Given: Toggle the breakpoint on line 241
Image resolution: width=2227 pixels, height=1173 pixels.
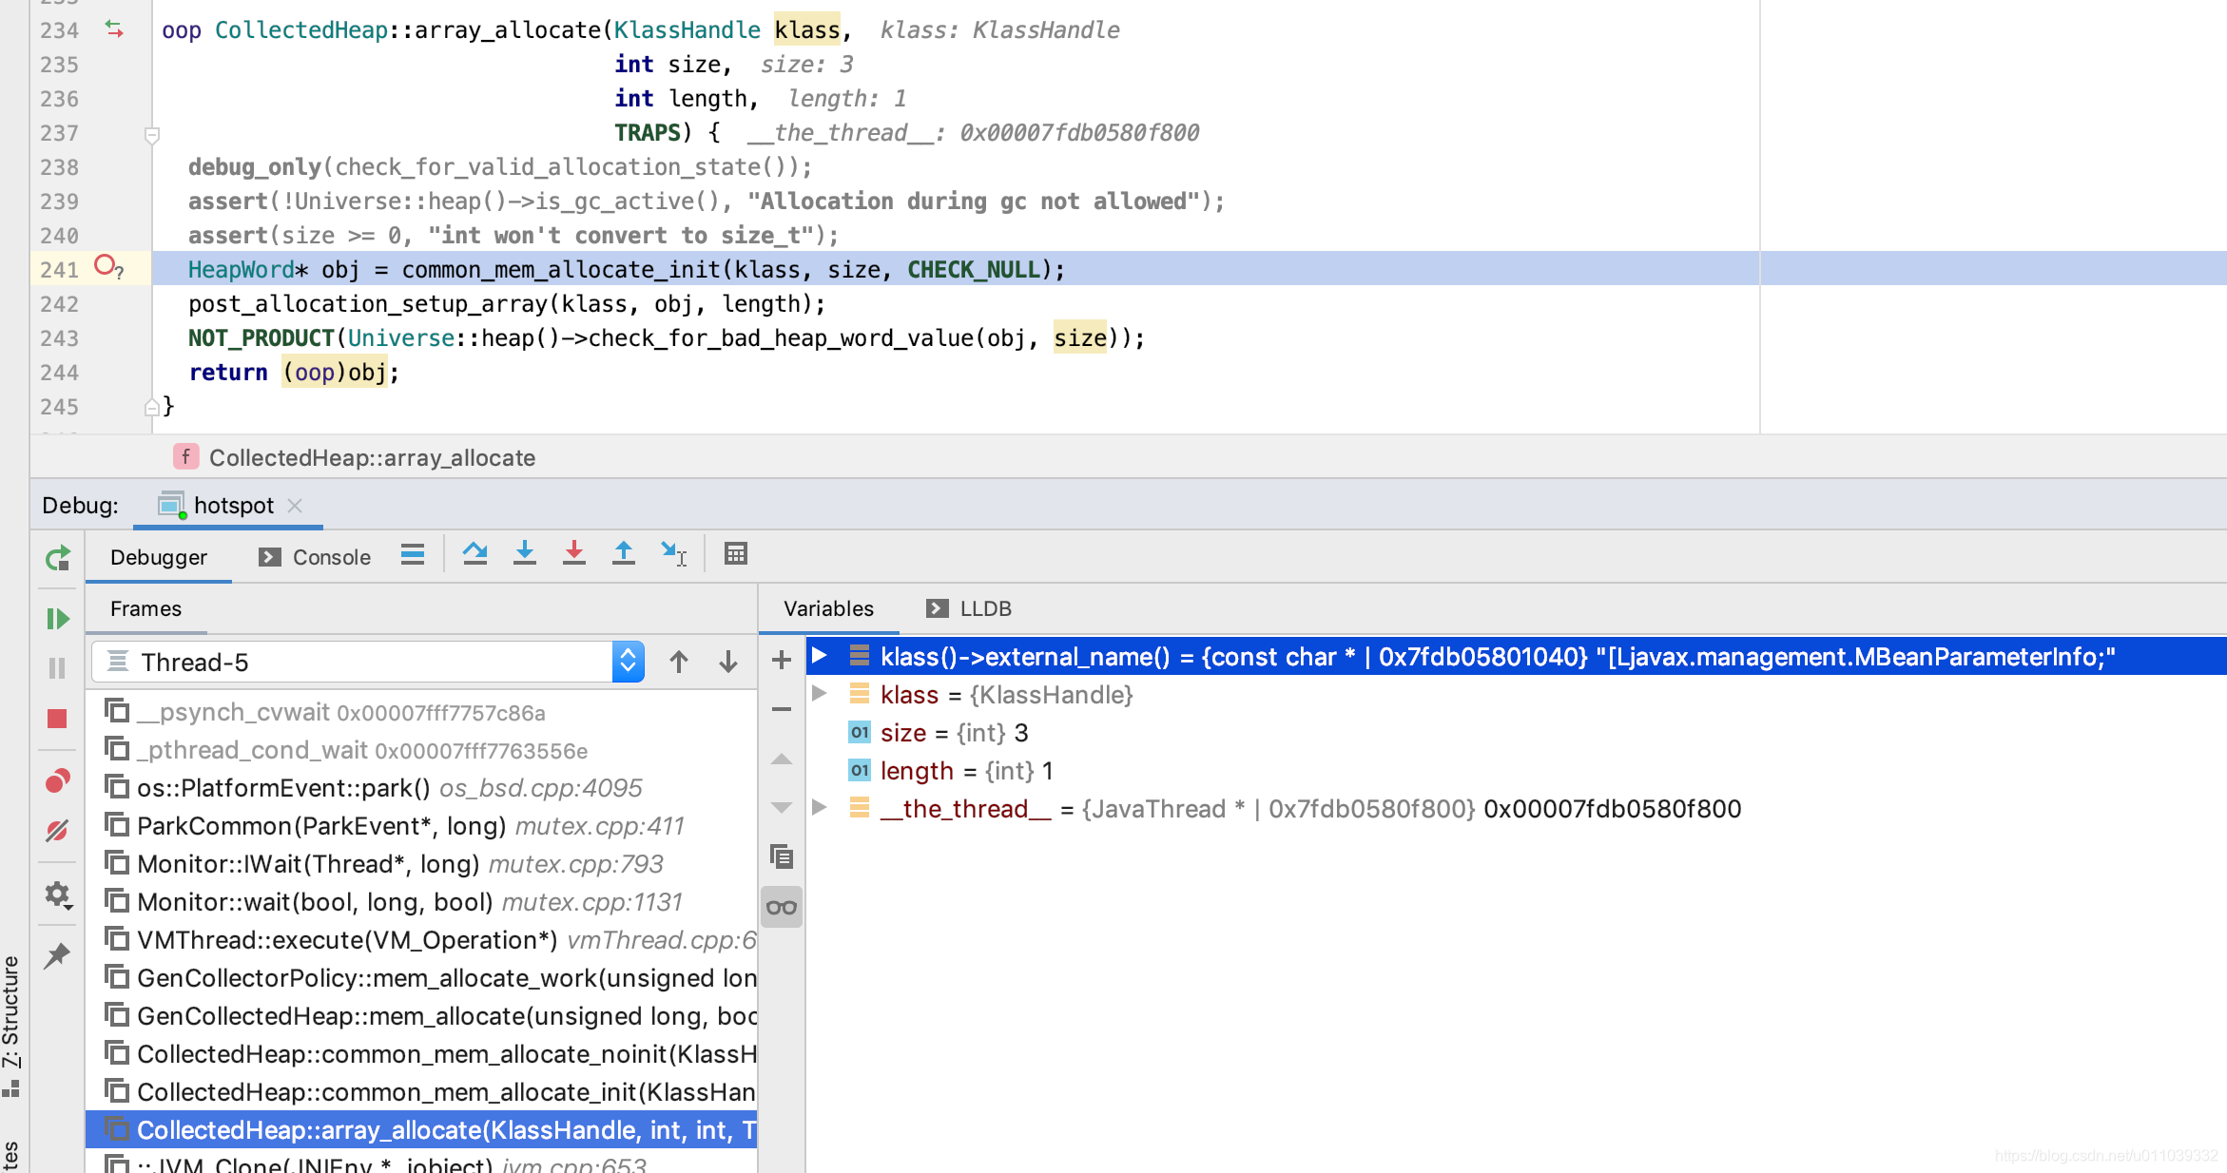Looking at the screenshot, I should [105, 266].
